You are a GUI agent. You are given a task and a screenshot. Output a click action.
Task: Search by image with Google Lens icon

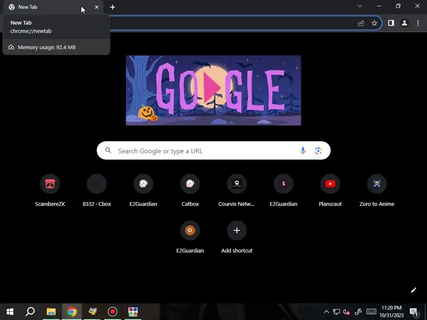pos(318,150)
